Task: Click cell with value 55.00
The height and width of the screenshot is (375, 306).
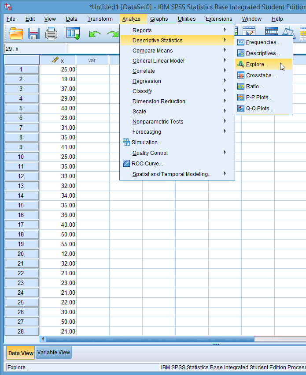Action: click(x=58, y=244)
